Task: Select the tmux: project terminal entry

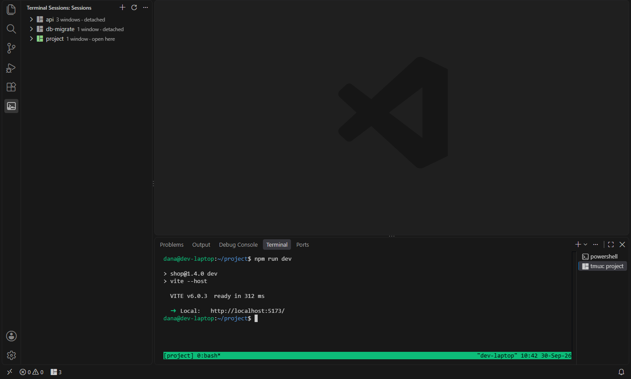Action: tap(603, 266)
